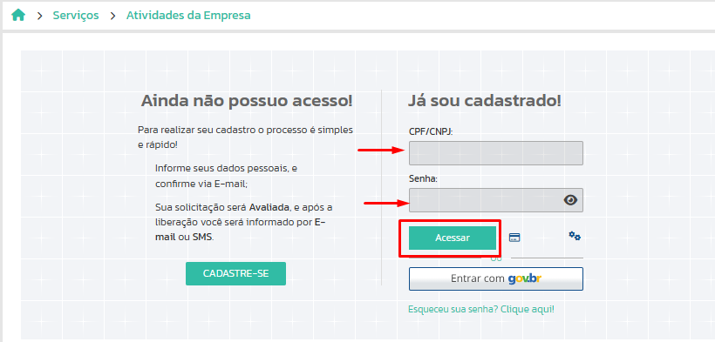
Task: Sign in using Entrar com gov.br
Action: point(496,278)
